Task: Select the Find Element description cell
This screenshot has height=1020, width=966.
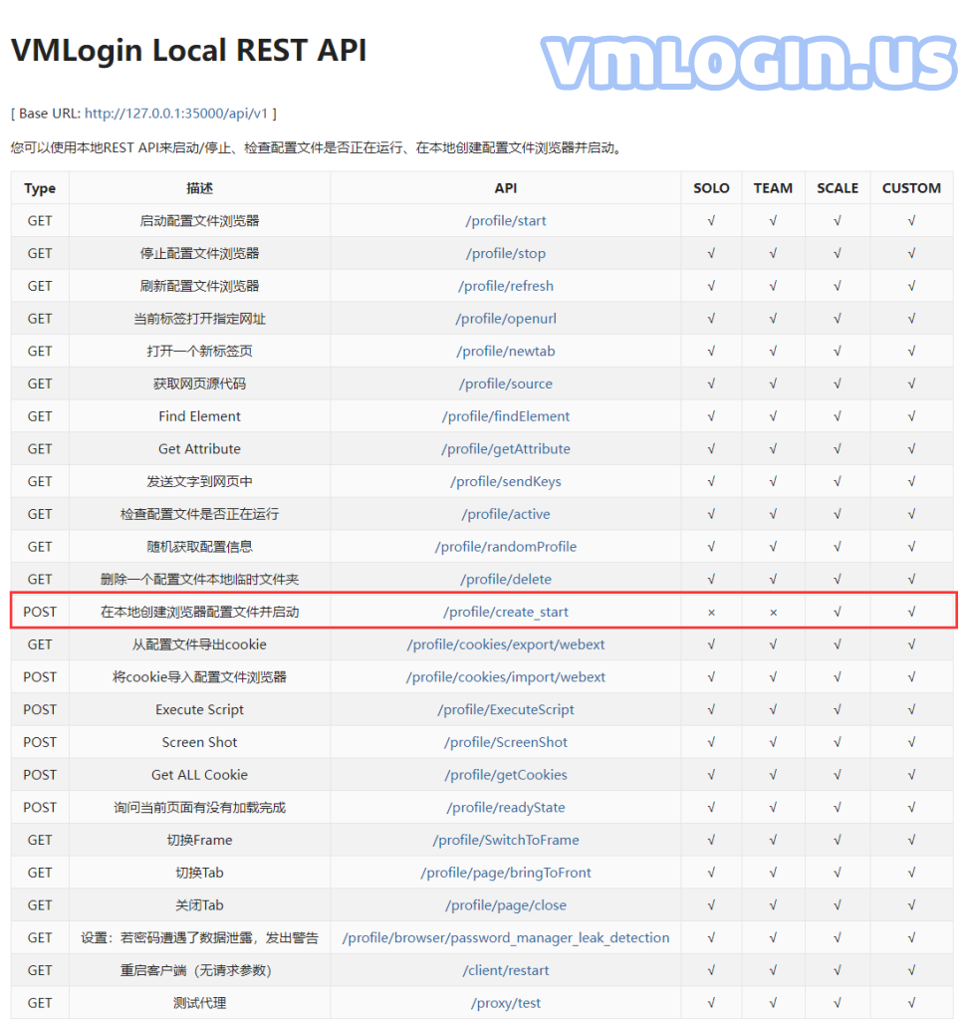Action: click(x=200, y=416)
